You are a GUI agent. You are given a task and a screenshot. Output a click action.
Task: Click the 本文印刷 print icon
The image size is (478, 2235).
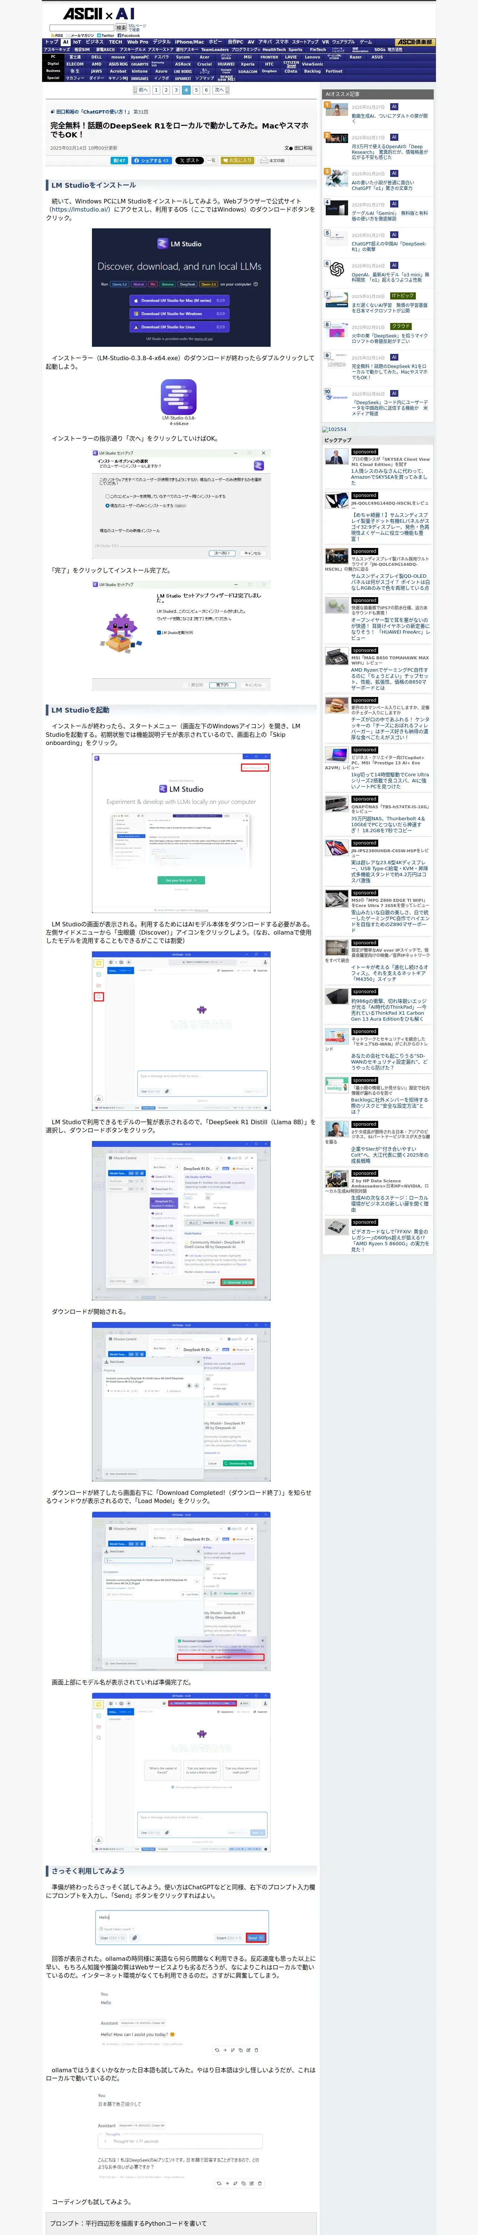[273, 161]
